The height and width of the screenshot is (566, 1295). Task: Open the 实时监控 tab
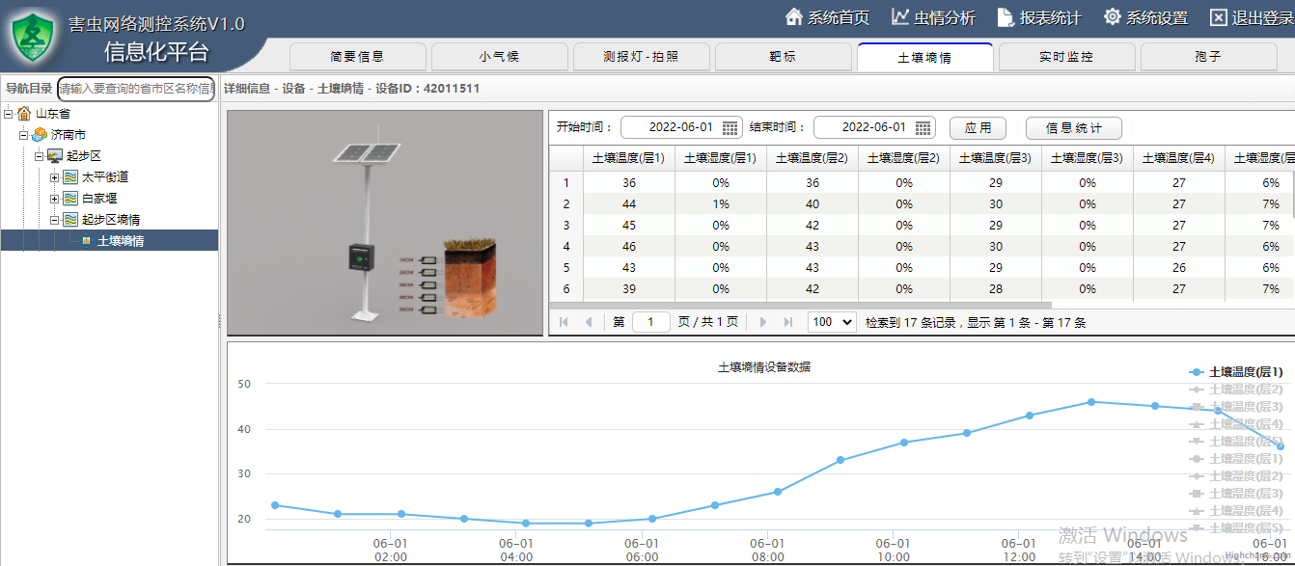point(1066,57)
